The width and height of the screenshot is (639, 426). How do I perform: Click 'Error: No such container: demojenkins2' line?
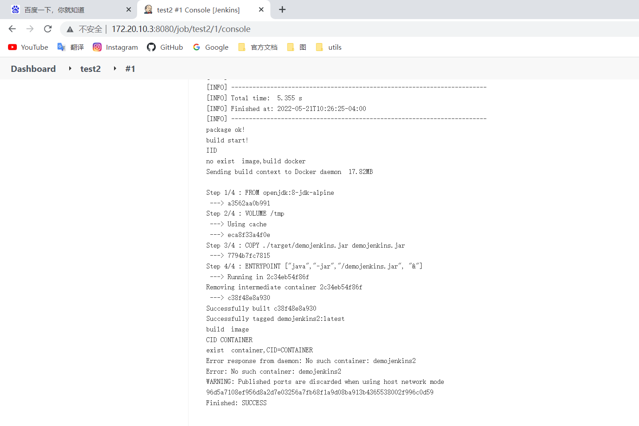click(273, 371)
